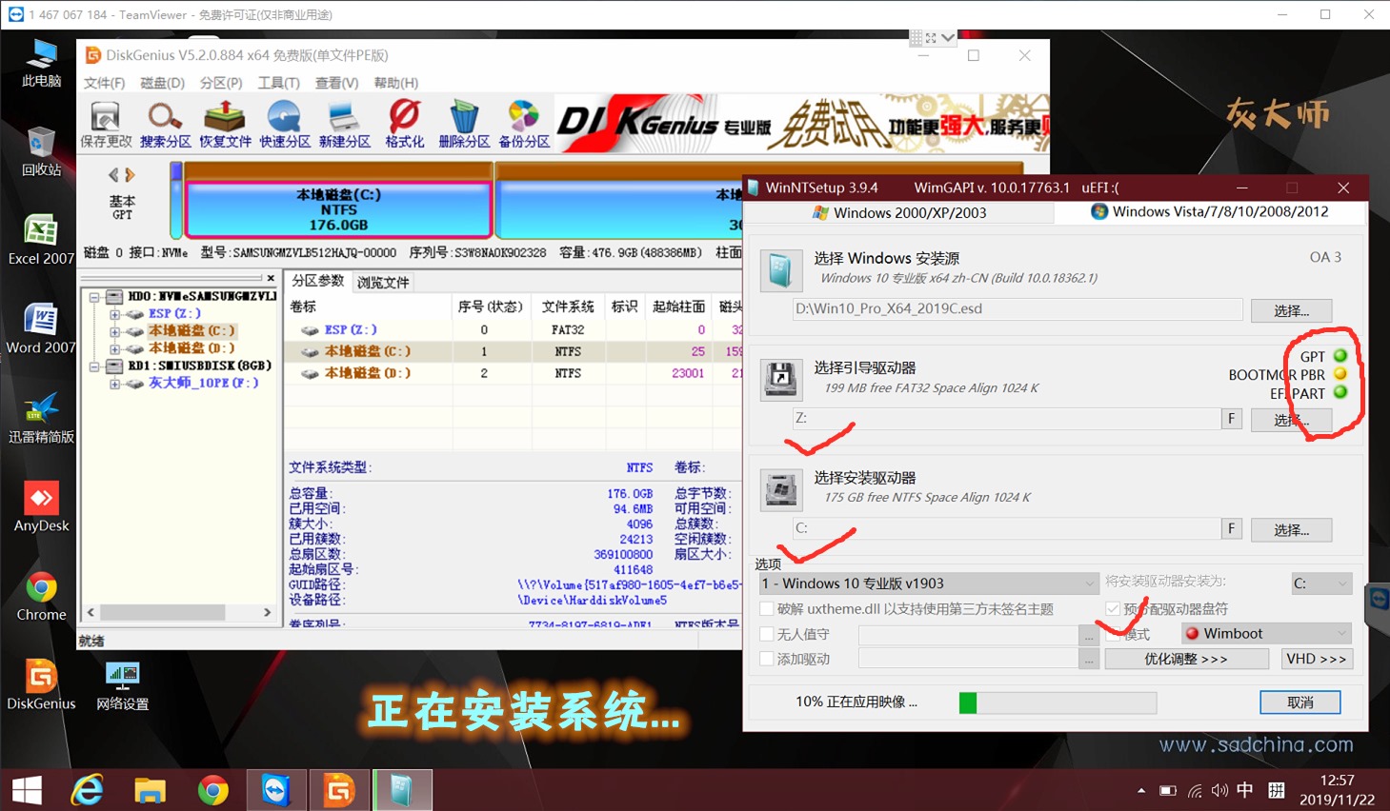The width and height of the screenshot is (1390, 811).
Task: Show hidden icons in the system tray
Action: pos(1141,791)
